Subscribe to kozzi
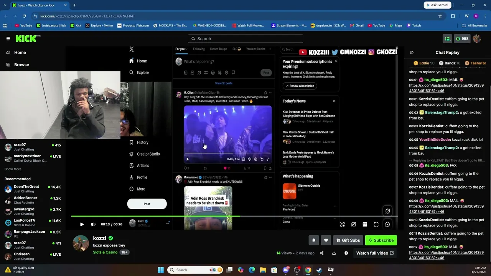Viewport: 491px width, 276px height. coord(381,240)
